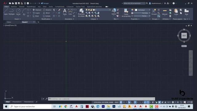Click the Déplacer command
Viewport: 197px width, 111px height.
pos(37,10)
